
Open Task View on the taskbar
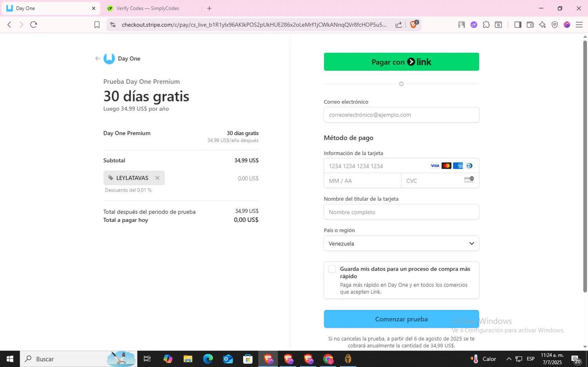point(147,359)
